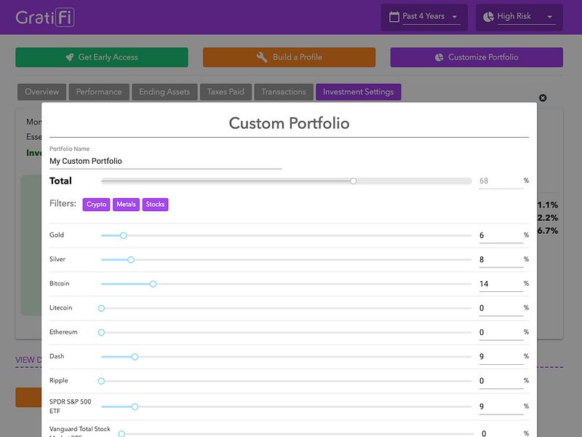This screenshot has width=582, height=437.
Task: Open the Taxes Paid tab
Action: 226,92
